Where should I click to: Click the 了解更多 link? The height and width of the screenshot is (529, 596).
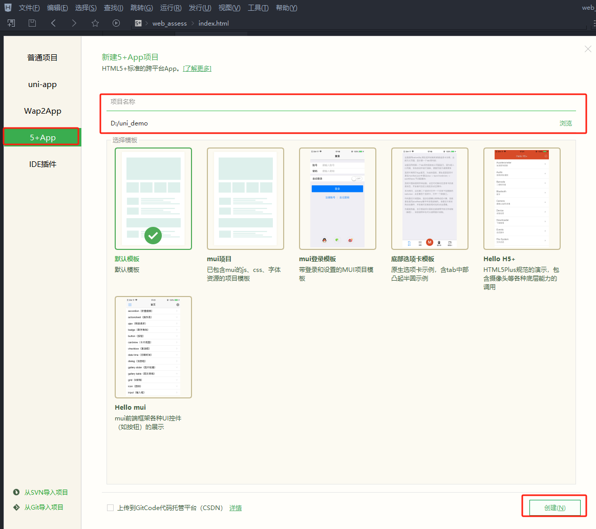[197, 69]
